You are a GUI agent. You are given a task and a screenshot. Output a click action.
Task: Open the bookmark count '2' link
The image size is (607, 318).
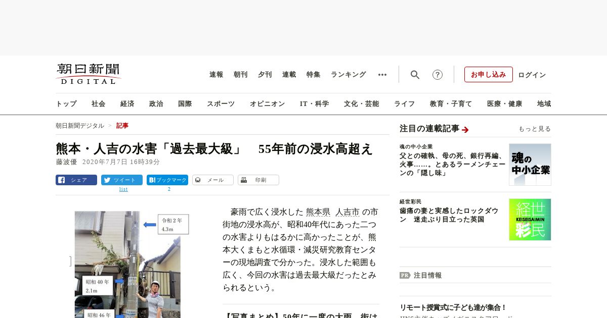point(169,189)
